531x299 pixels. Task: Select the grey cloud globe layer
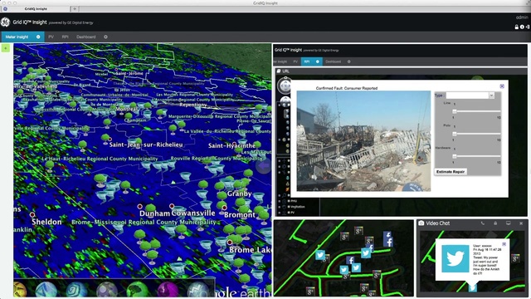[107, 291]
